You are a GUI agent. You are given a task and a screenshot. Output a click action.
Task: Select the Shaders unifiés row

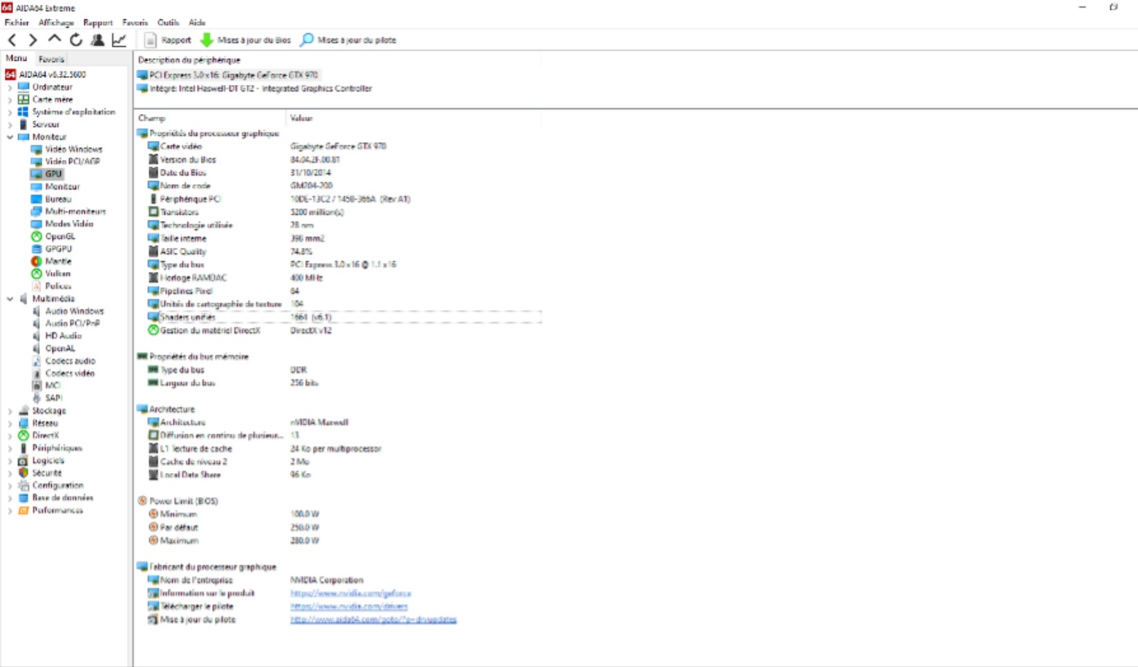point(344,318)
